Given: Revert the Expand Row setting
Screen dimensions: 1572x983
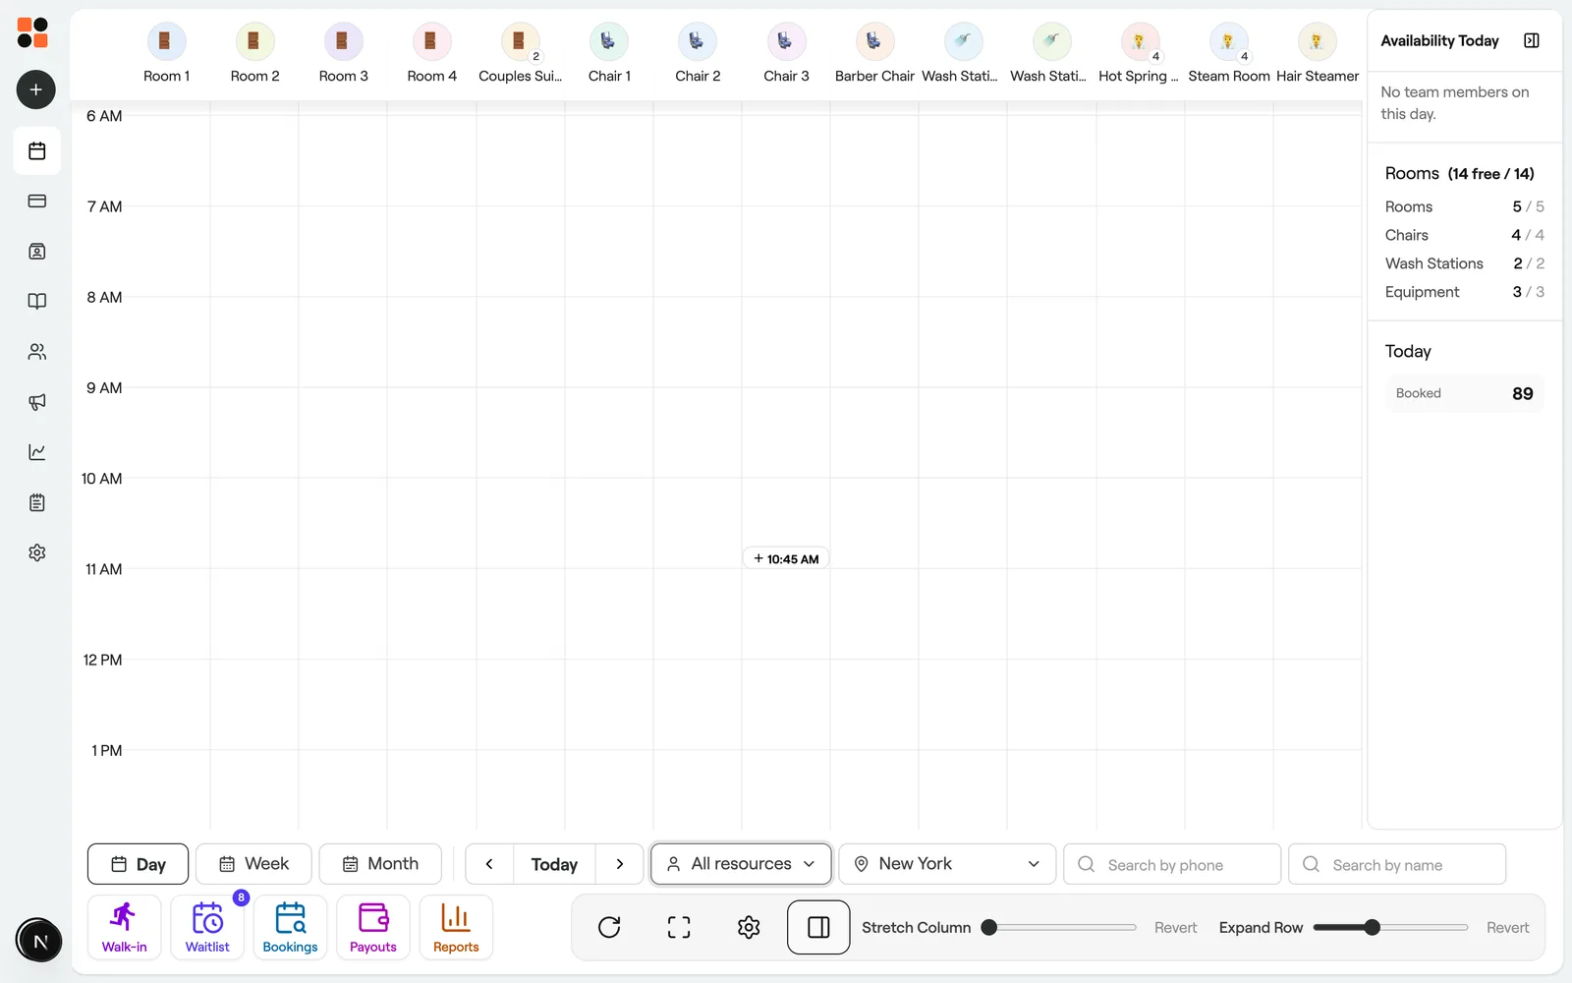Looking at the screenshot, I should 1507,927.
